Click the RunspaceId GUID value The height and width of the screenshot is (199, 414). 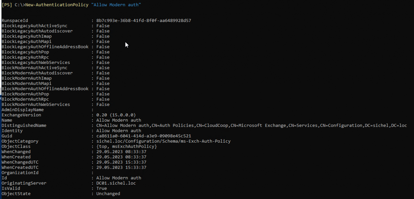click(x=144, y=21)
